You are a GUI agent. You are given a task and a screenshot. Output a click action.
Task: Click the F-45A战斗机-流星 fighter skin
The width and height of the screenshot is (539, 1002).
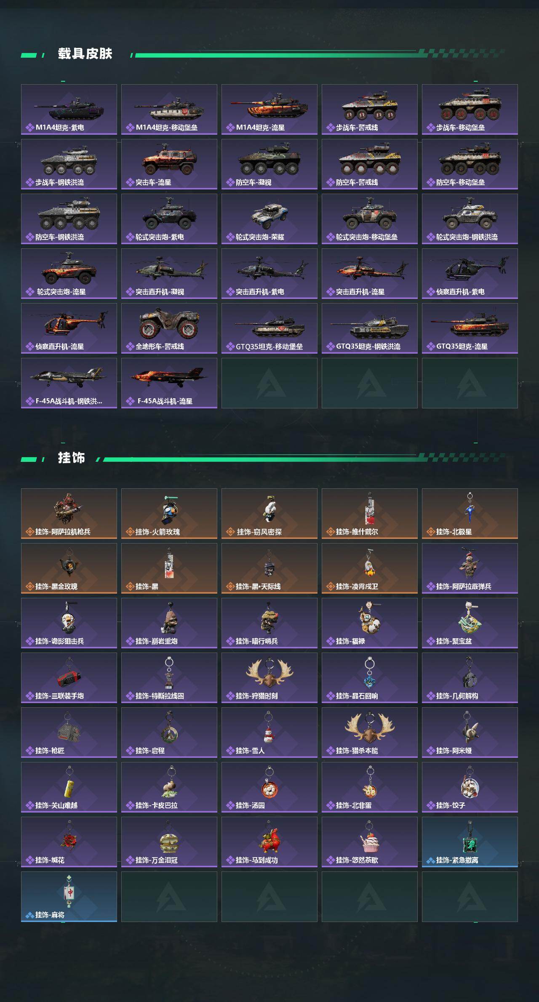(169, 383)
